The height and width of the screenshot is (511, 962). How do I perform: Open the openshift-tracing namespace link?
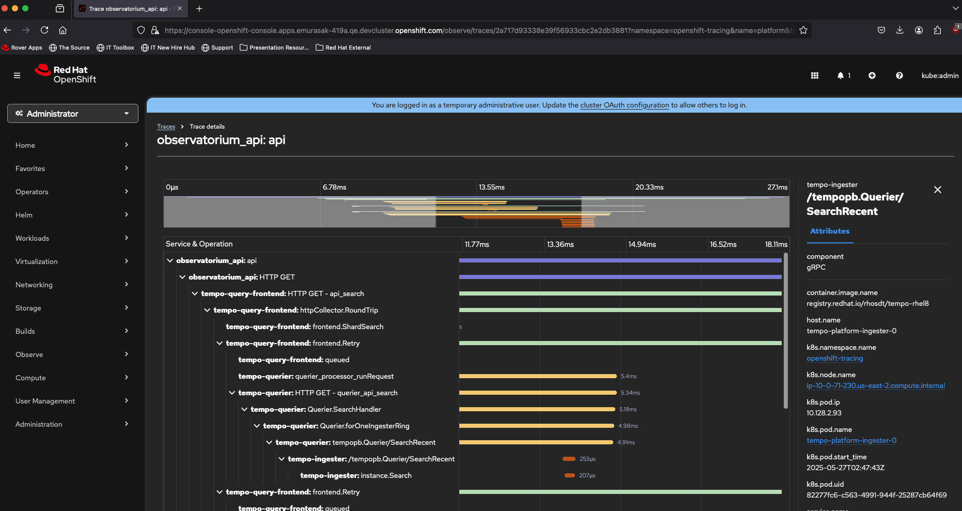tap(835, 359)
